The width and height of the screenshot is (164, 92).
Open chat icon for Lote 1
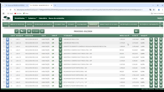click(x=156, y=39)
